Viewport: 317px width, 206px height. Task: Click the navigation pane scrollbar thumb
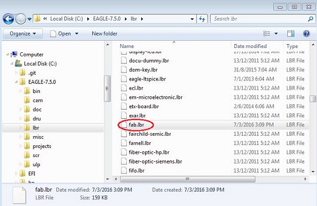pyautogui.click(x=107, y=88)
